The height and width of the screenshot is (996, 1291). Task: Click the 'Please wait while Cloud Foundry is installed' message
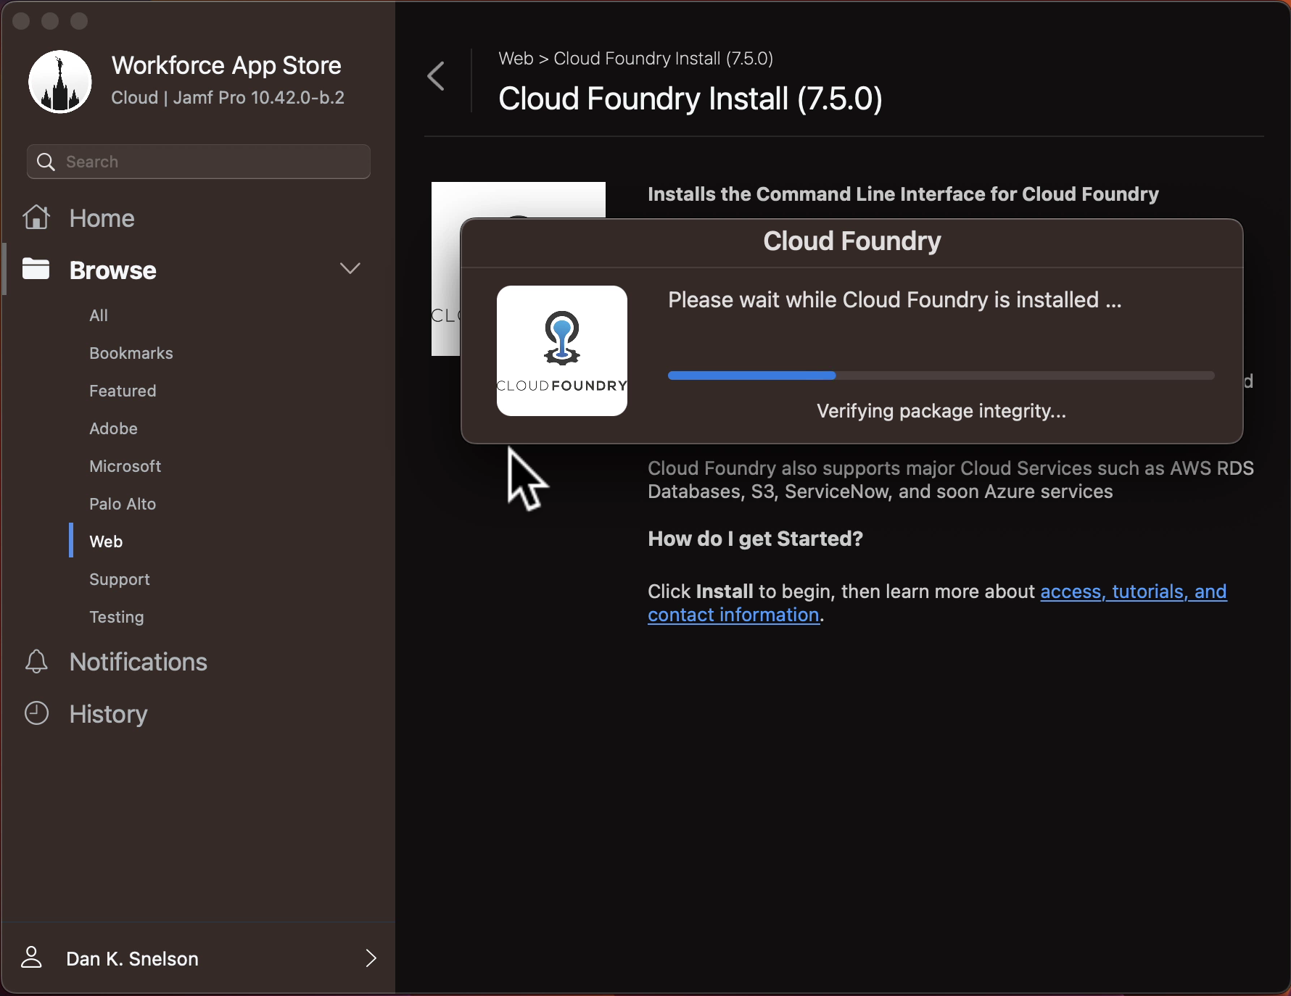[895, 300]
